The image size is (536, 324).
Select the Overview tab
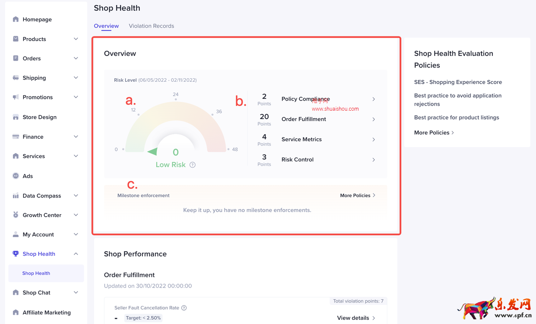[106, 26]
